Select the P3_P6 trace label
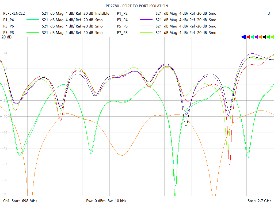 click(9, 26)
